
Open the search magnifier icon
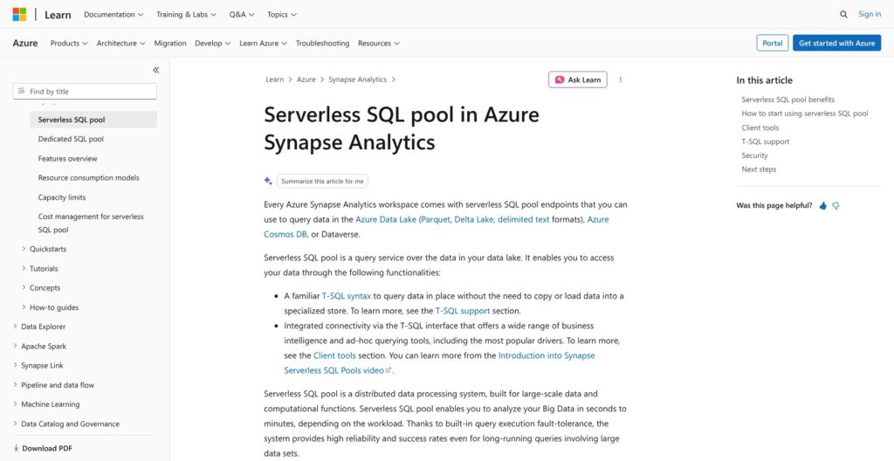[843, 14]
